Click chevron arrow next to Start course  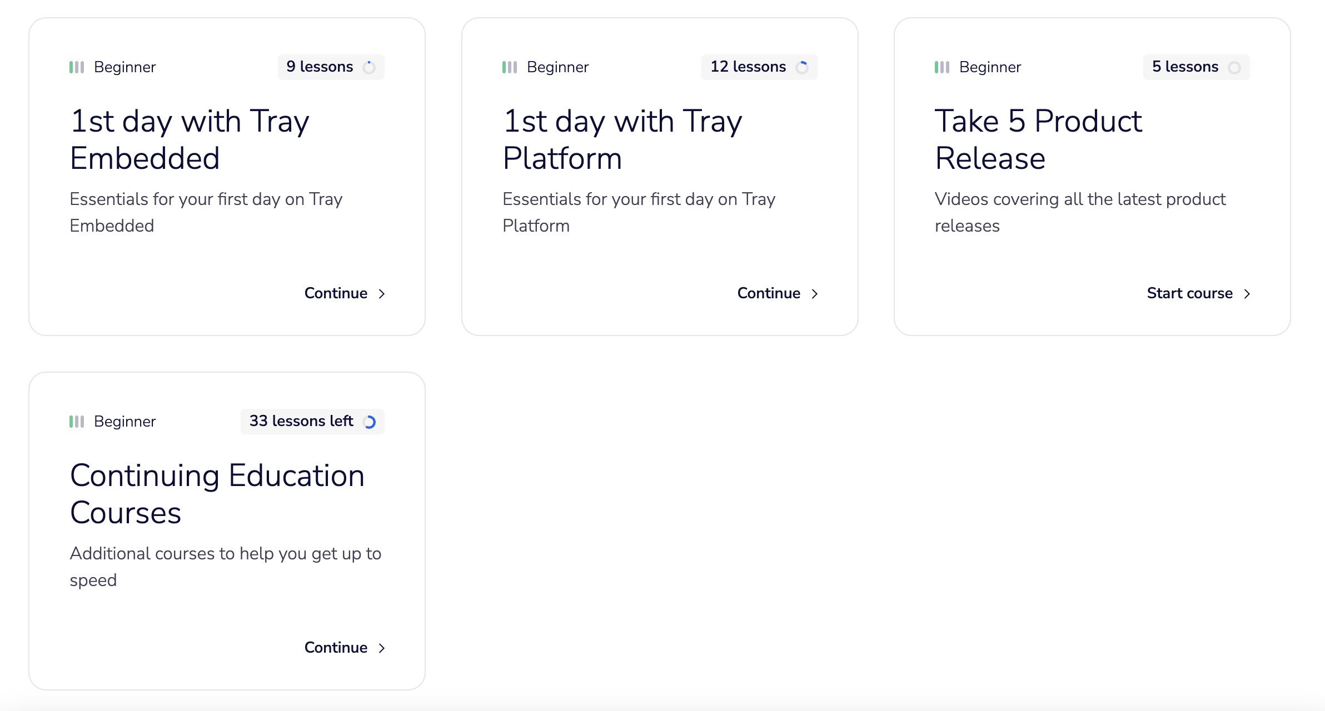[x=1247, y=294]
